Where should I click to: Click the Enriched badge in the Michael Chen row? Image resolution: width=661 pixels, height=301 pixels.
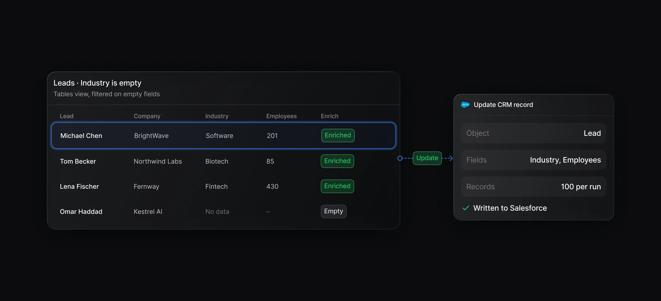click(x=338, y=135)
